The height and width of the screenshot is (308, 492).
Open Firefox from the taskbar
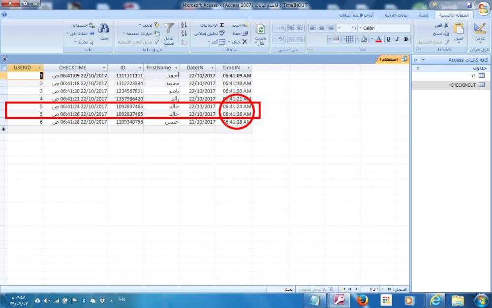tap(363, 299)
